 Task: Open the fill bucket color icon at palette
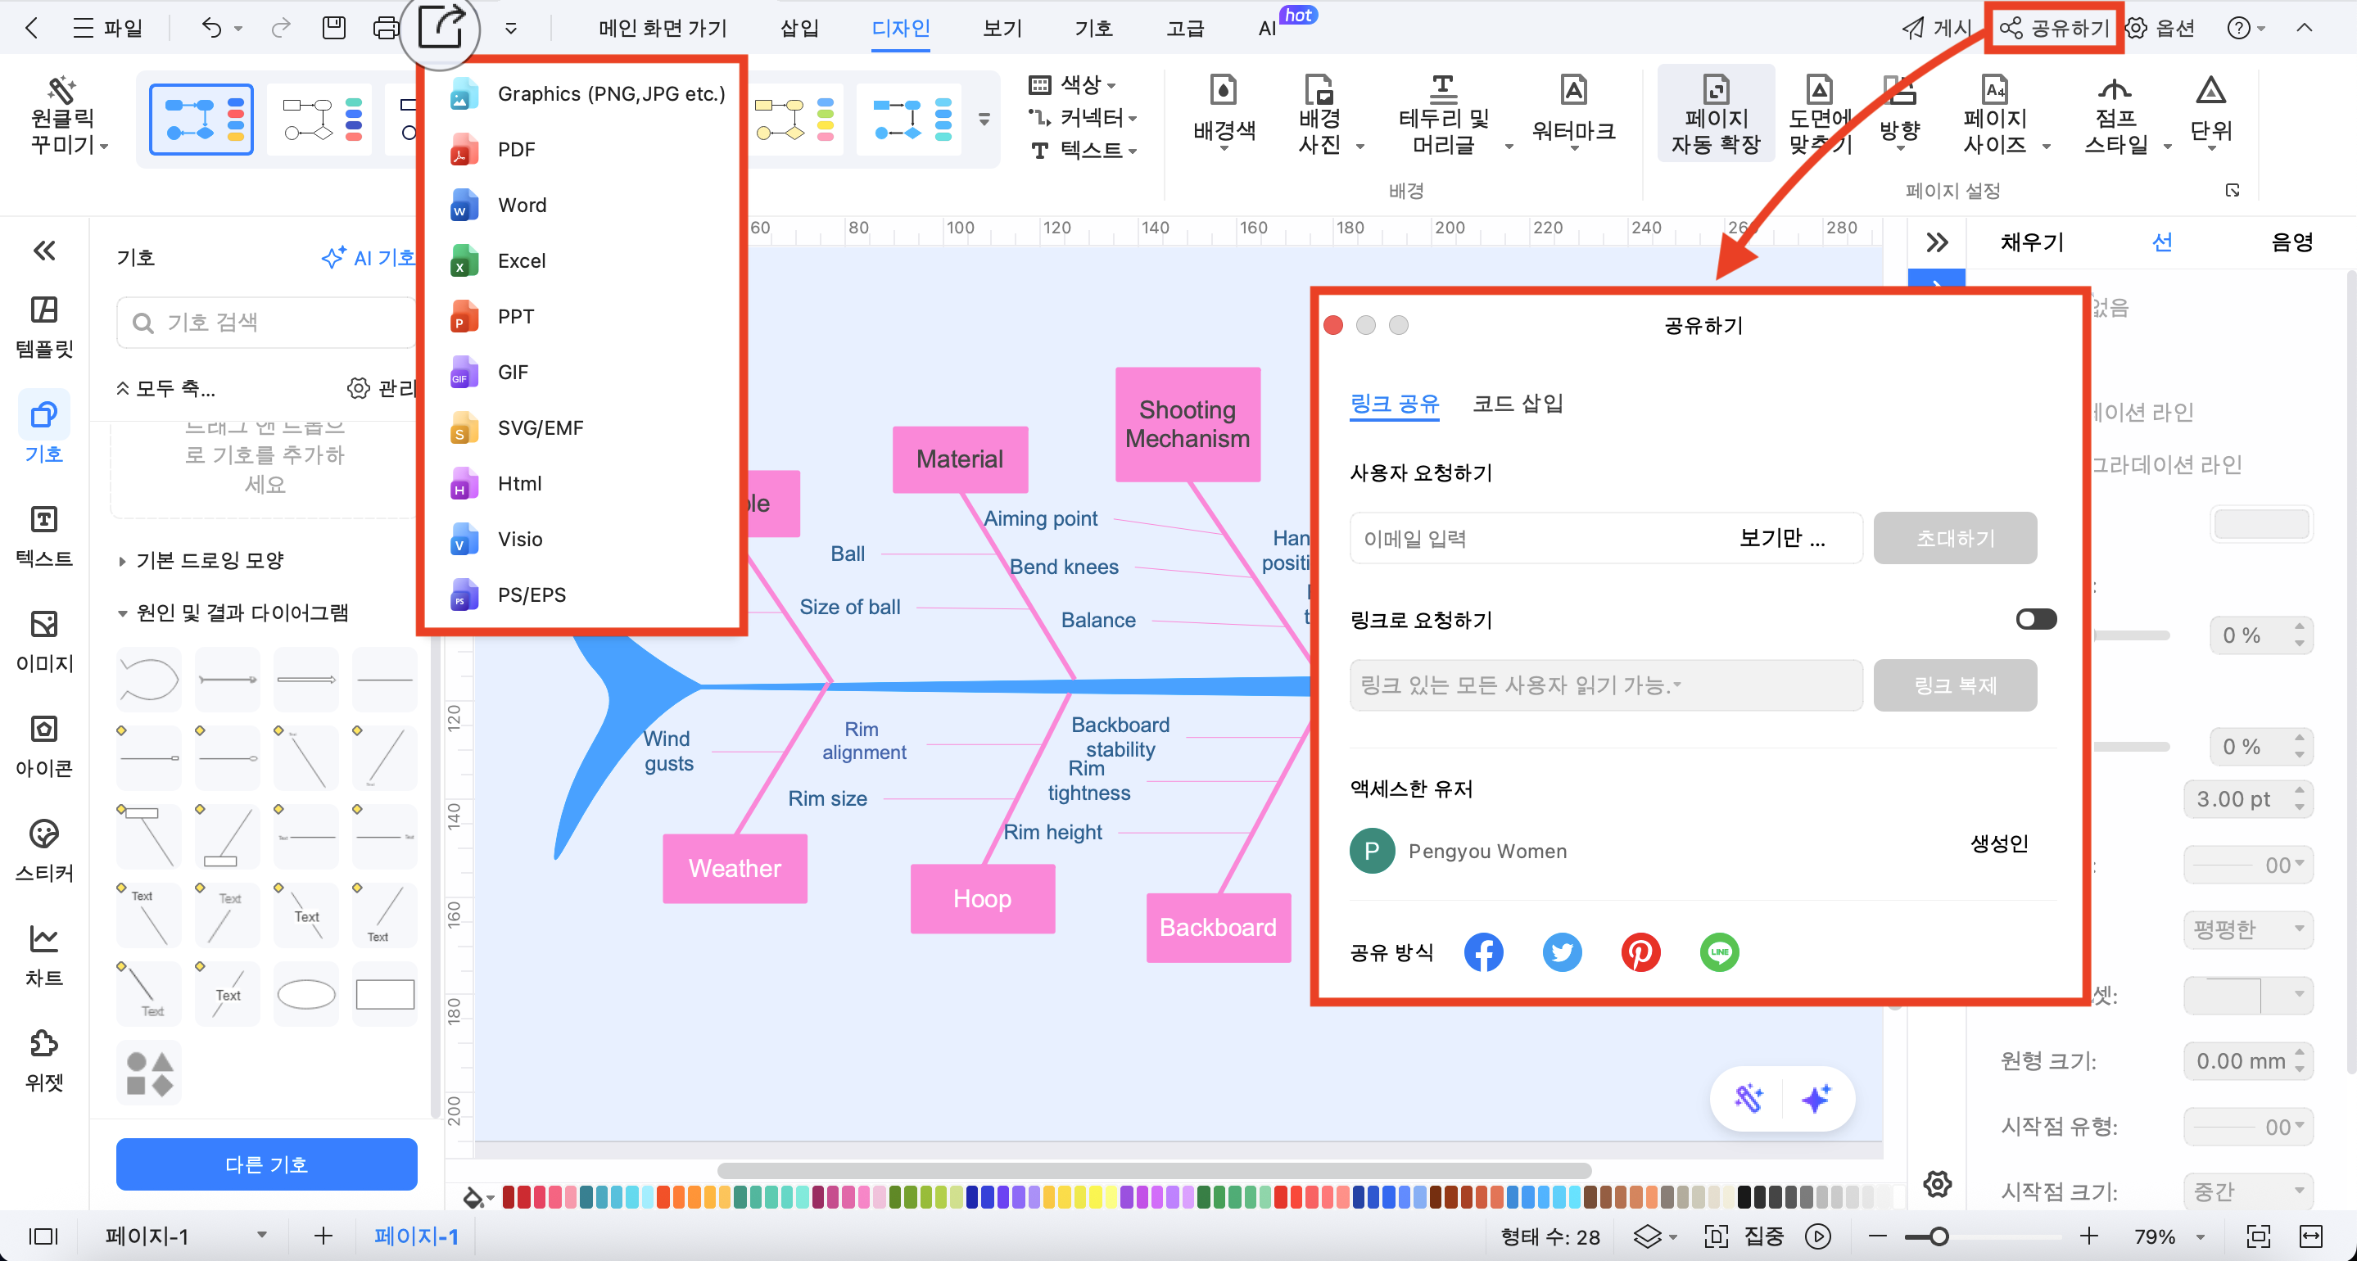473,1196
